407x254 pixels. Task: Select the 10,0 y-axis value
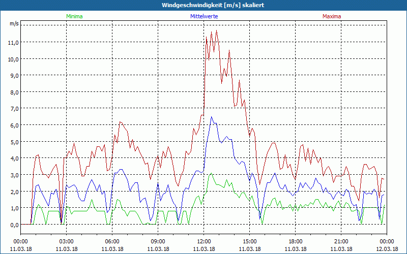pos(13,59)
